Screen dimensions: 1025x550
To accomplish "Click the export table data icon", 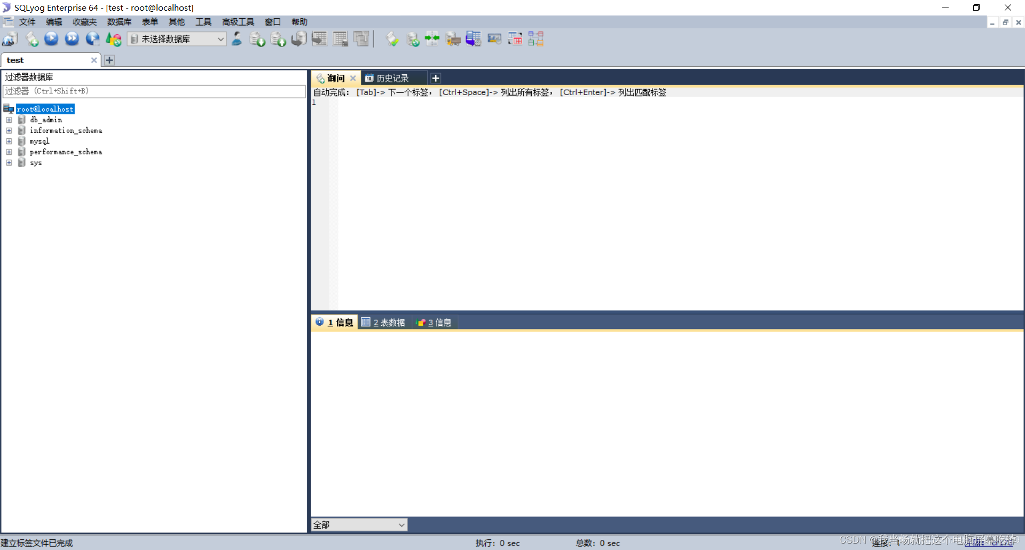I will [320, 39].
